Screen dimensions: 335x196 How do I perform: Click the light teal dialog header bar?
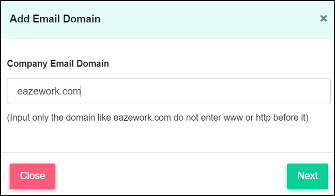[167, 20]
